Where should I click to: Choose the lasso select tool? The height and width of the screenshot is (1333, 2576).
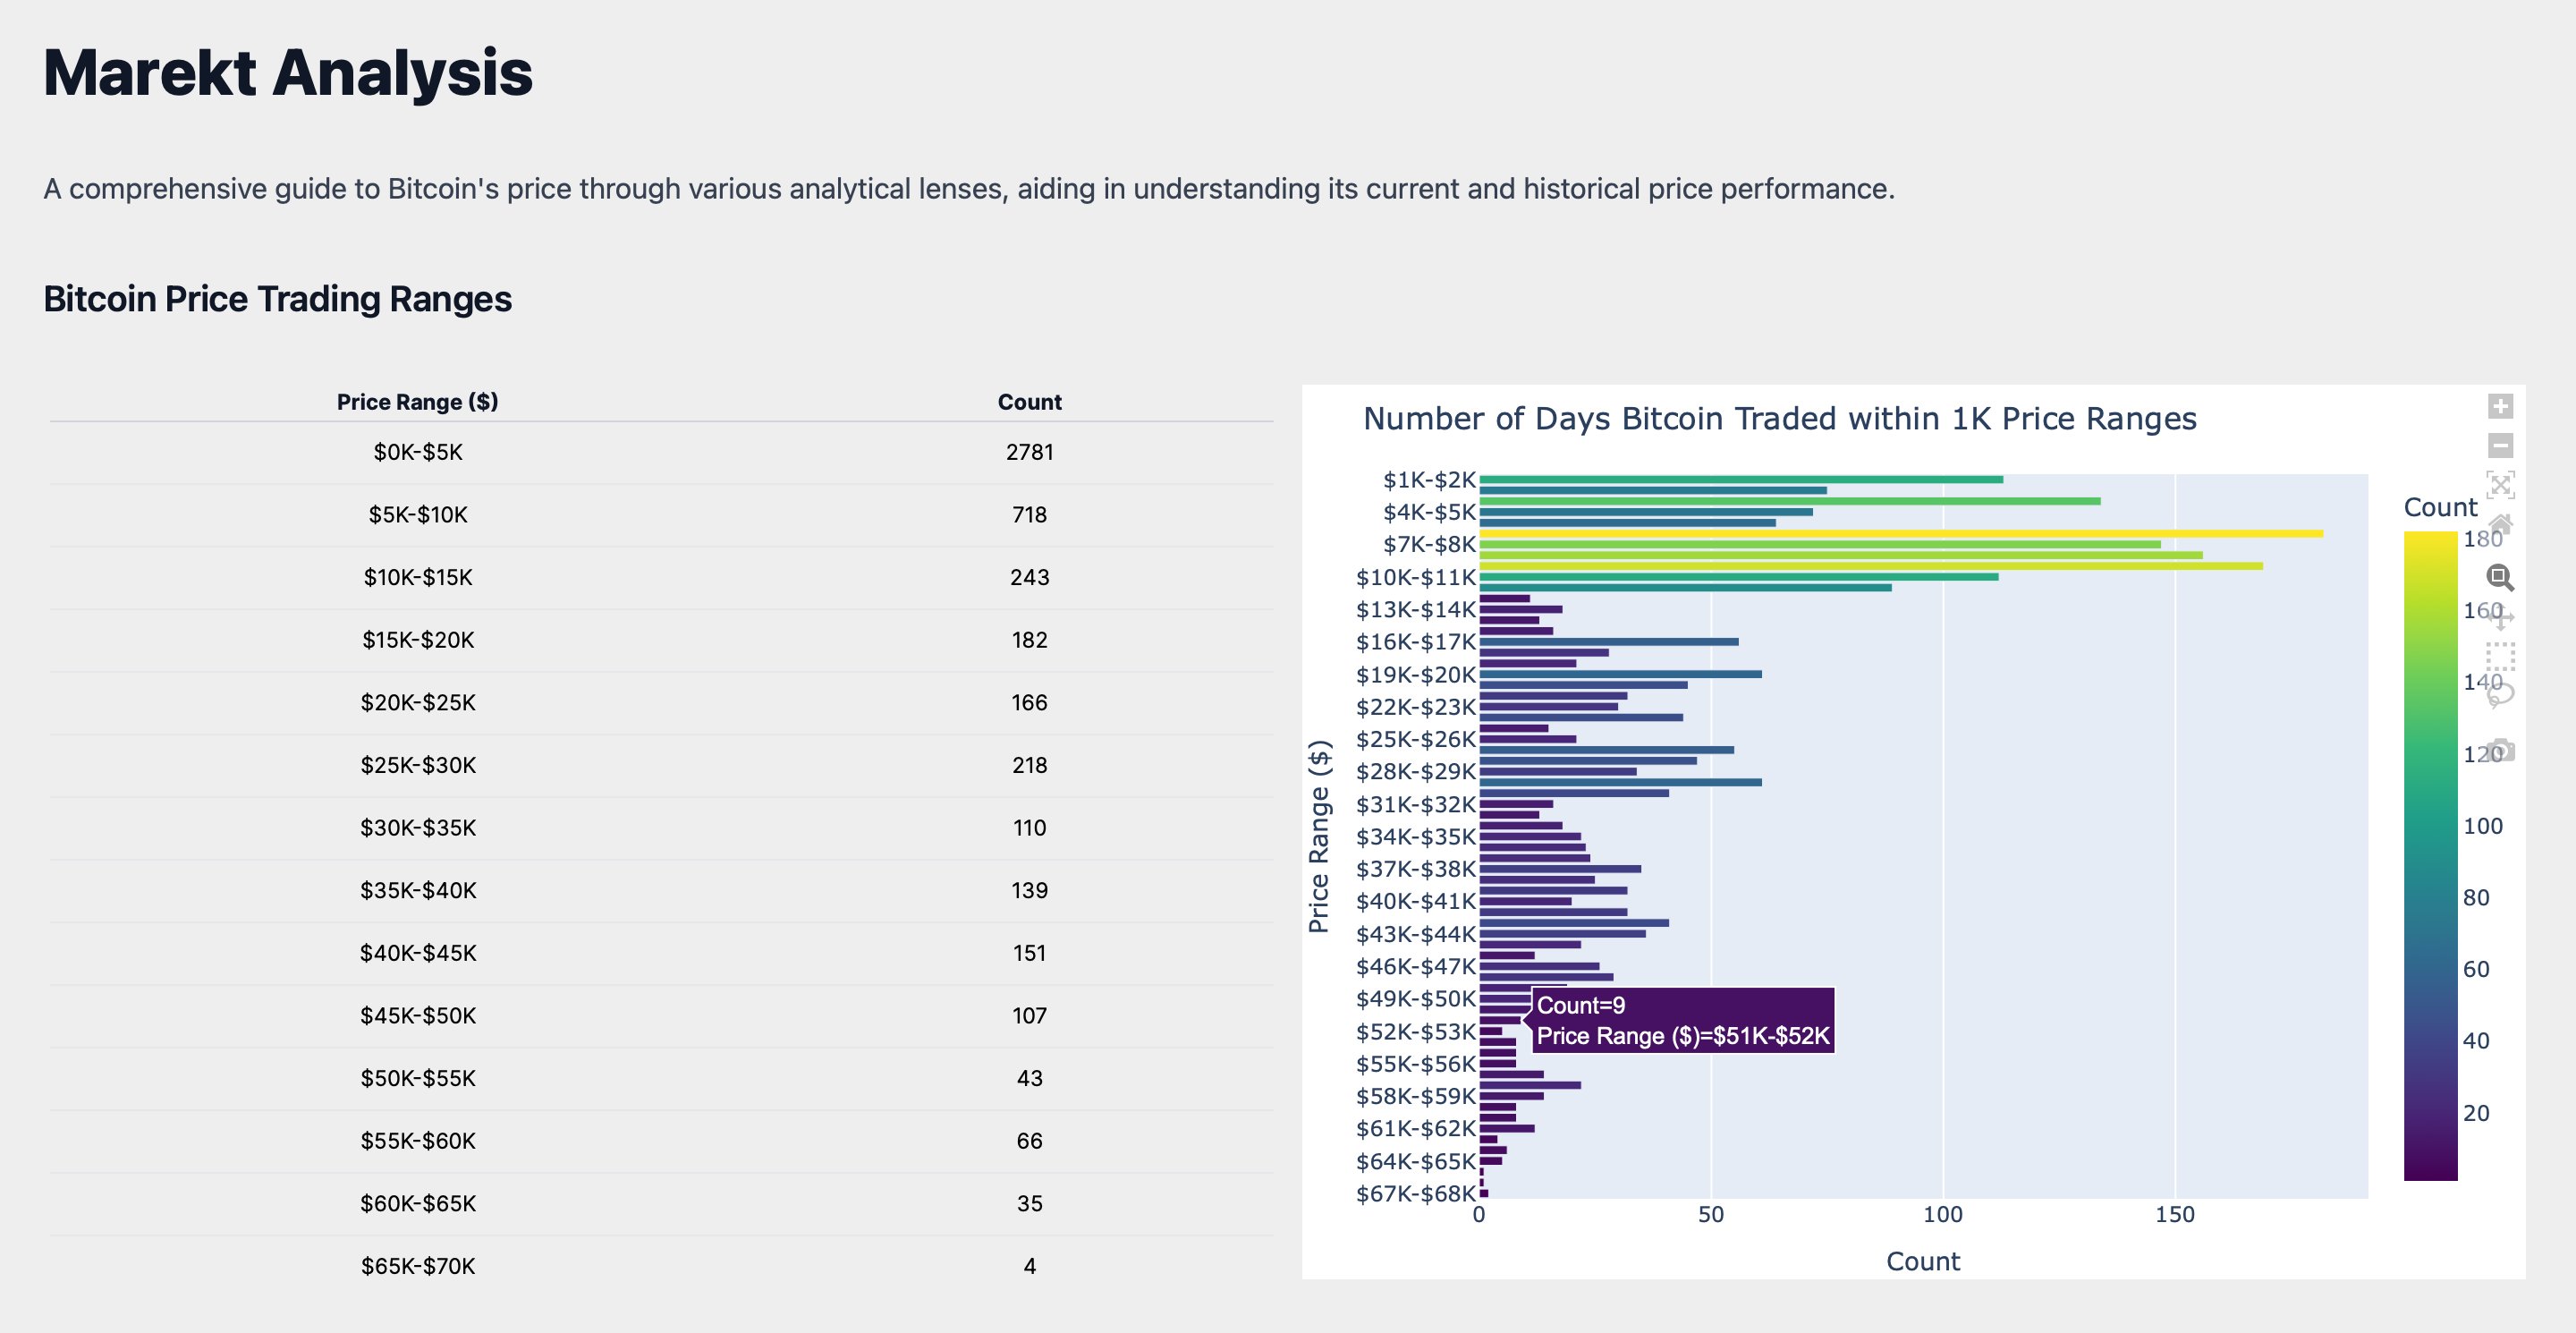(x=2500, y=695)
